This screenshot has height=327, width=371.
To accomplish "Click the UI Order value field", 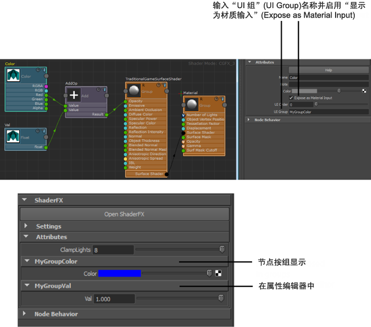I will click(301, 105).
